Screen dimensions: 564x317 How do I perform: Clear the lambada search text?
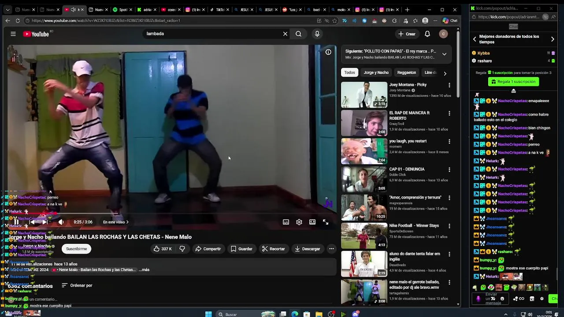pyautogui.click(x=285, y=34)
